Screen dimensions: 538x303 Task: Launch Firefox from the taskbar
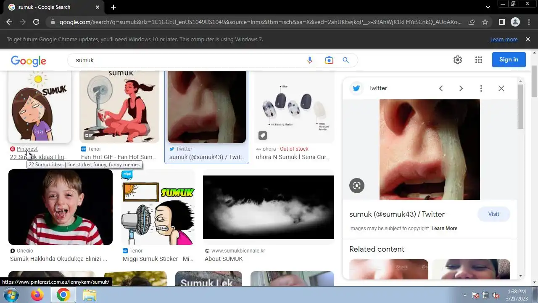[37, 295]
